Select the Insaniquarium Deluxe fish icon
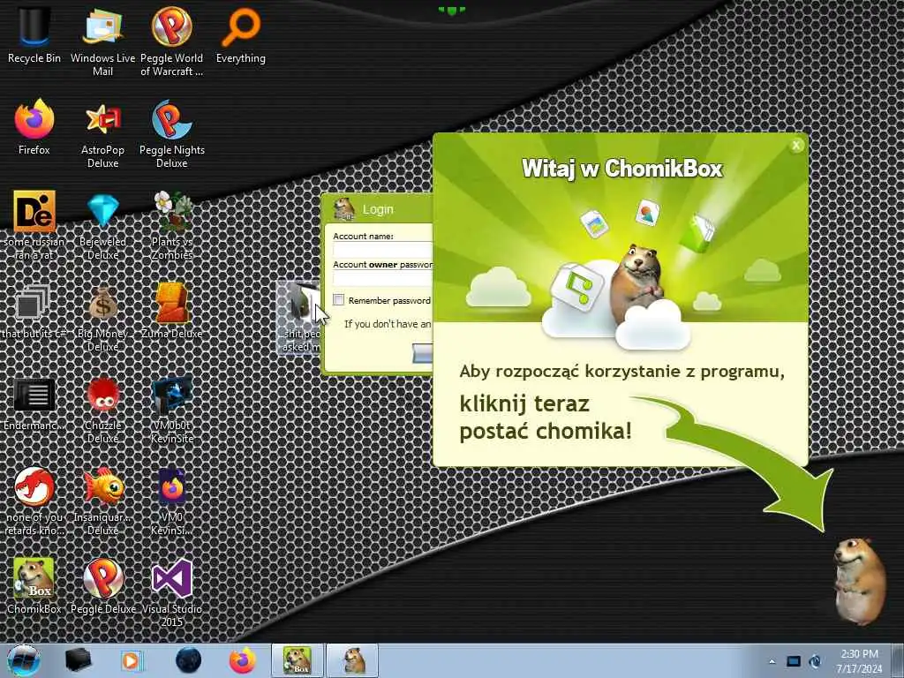The height and width of the screenshot is (678, 904). coord(102,501)
